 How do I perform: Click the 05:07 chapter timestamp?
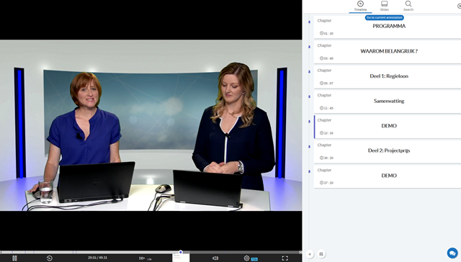coord(326,83)
